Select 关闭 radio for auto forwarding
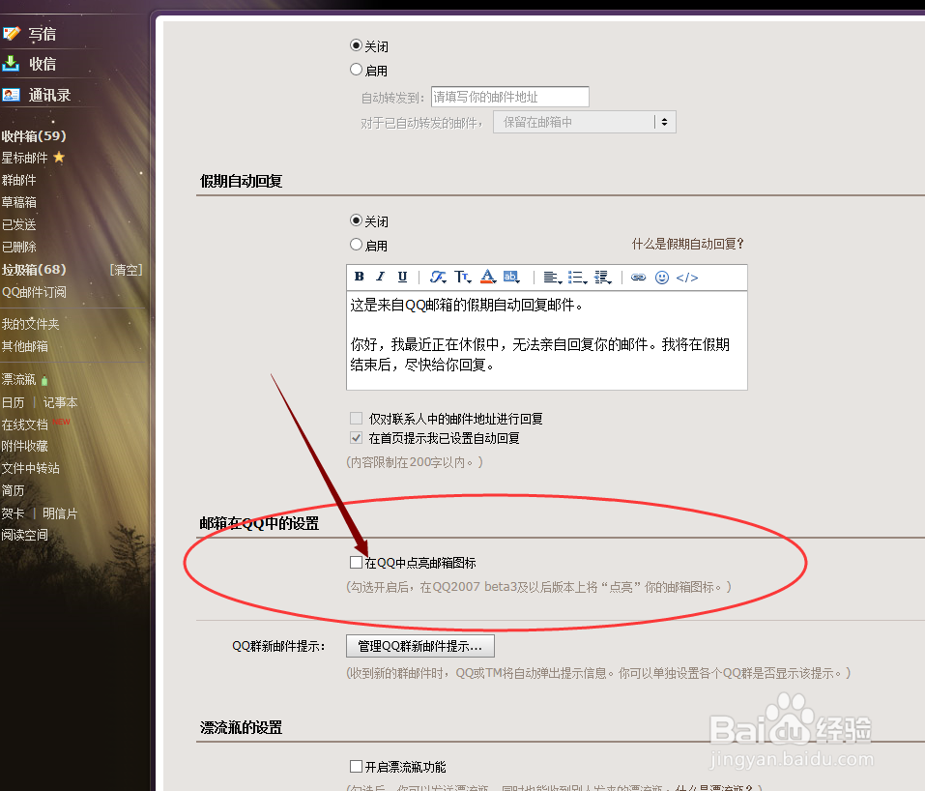 356,45
